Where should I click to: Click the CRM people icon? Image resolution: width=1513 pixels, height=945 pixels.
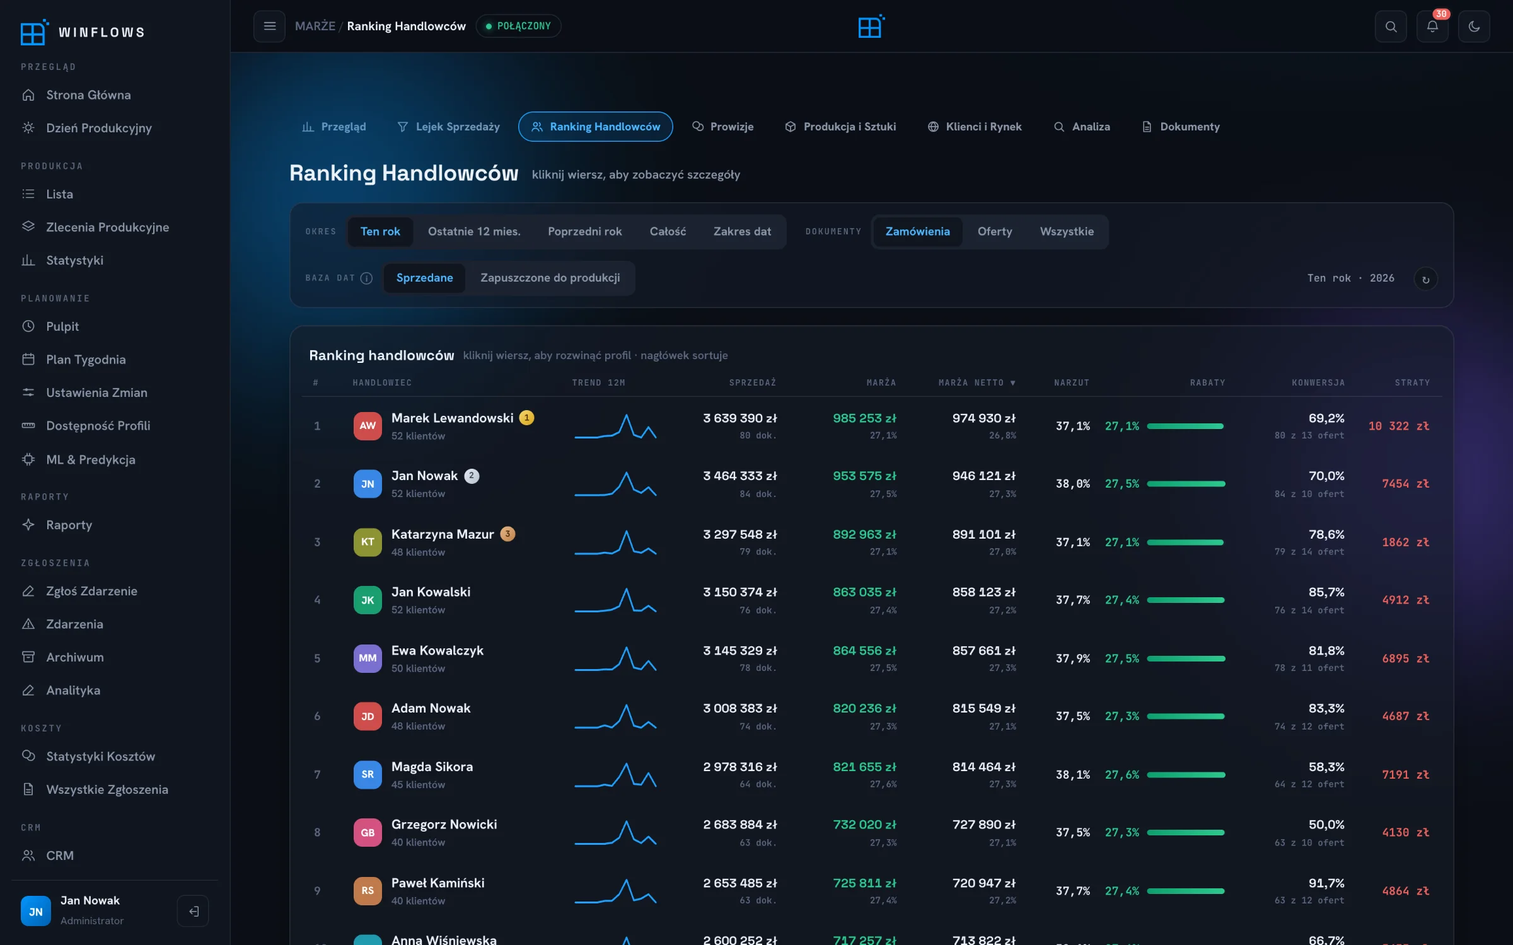click(x=28, y=856)
